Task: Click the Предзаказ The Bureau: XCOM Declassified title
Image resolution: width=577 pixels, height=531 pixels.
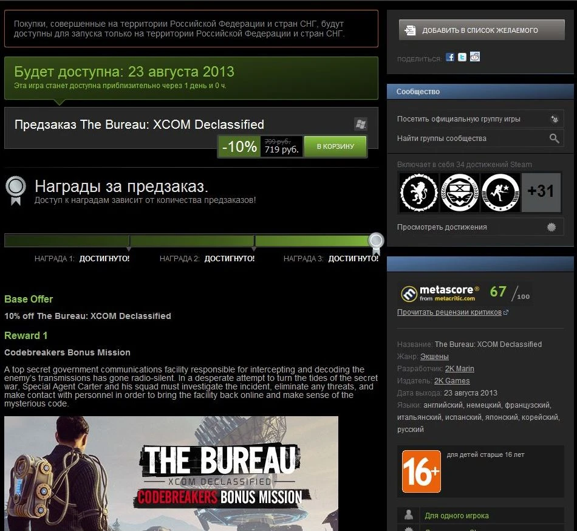Action: (139, 125)
